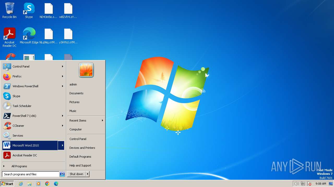
Task: Click the user account picture thumbnail
Action: click(86, 70)
